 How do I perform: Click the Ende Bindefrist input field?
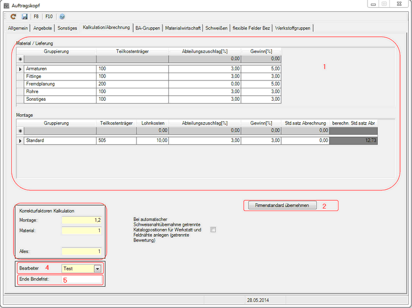pos(82,279)
